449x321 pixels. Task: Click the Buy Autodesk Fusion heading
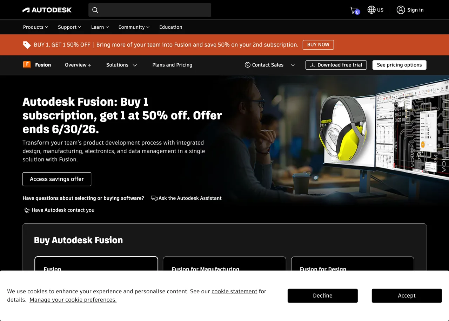click(78, 240)
